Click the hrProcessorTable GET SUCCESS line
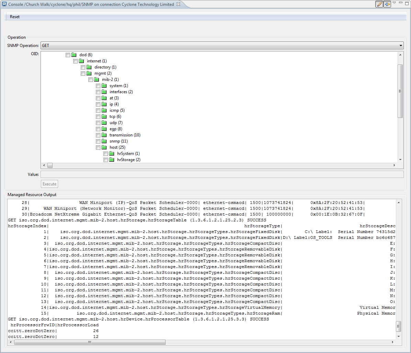411x353 pixels. tap(138, 319)
